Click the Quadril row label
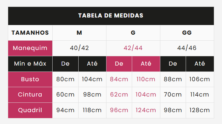The width and height of the screenshot is (222, 124). 30,110
